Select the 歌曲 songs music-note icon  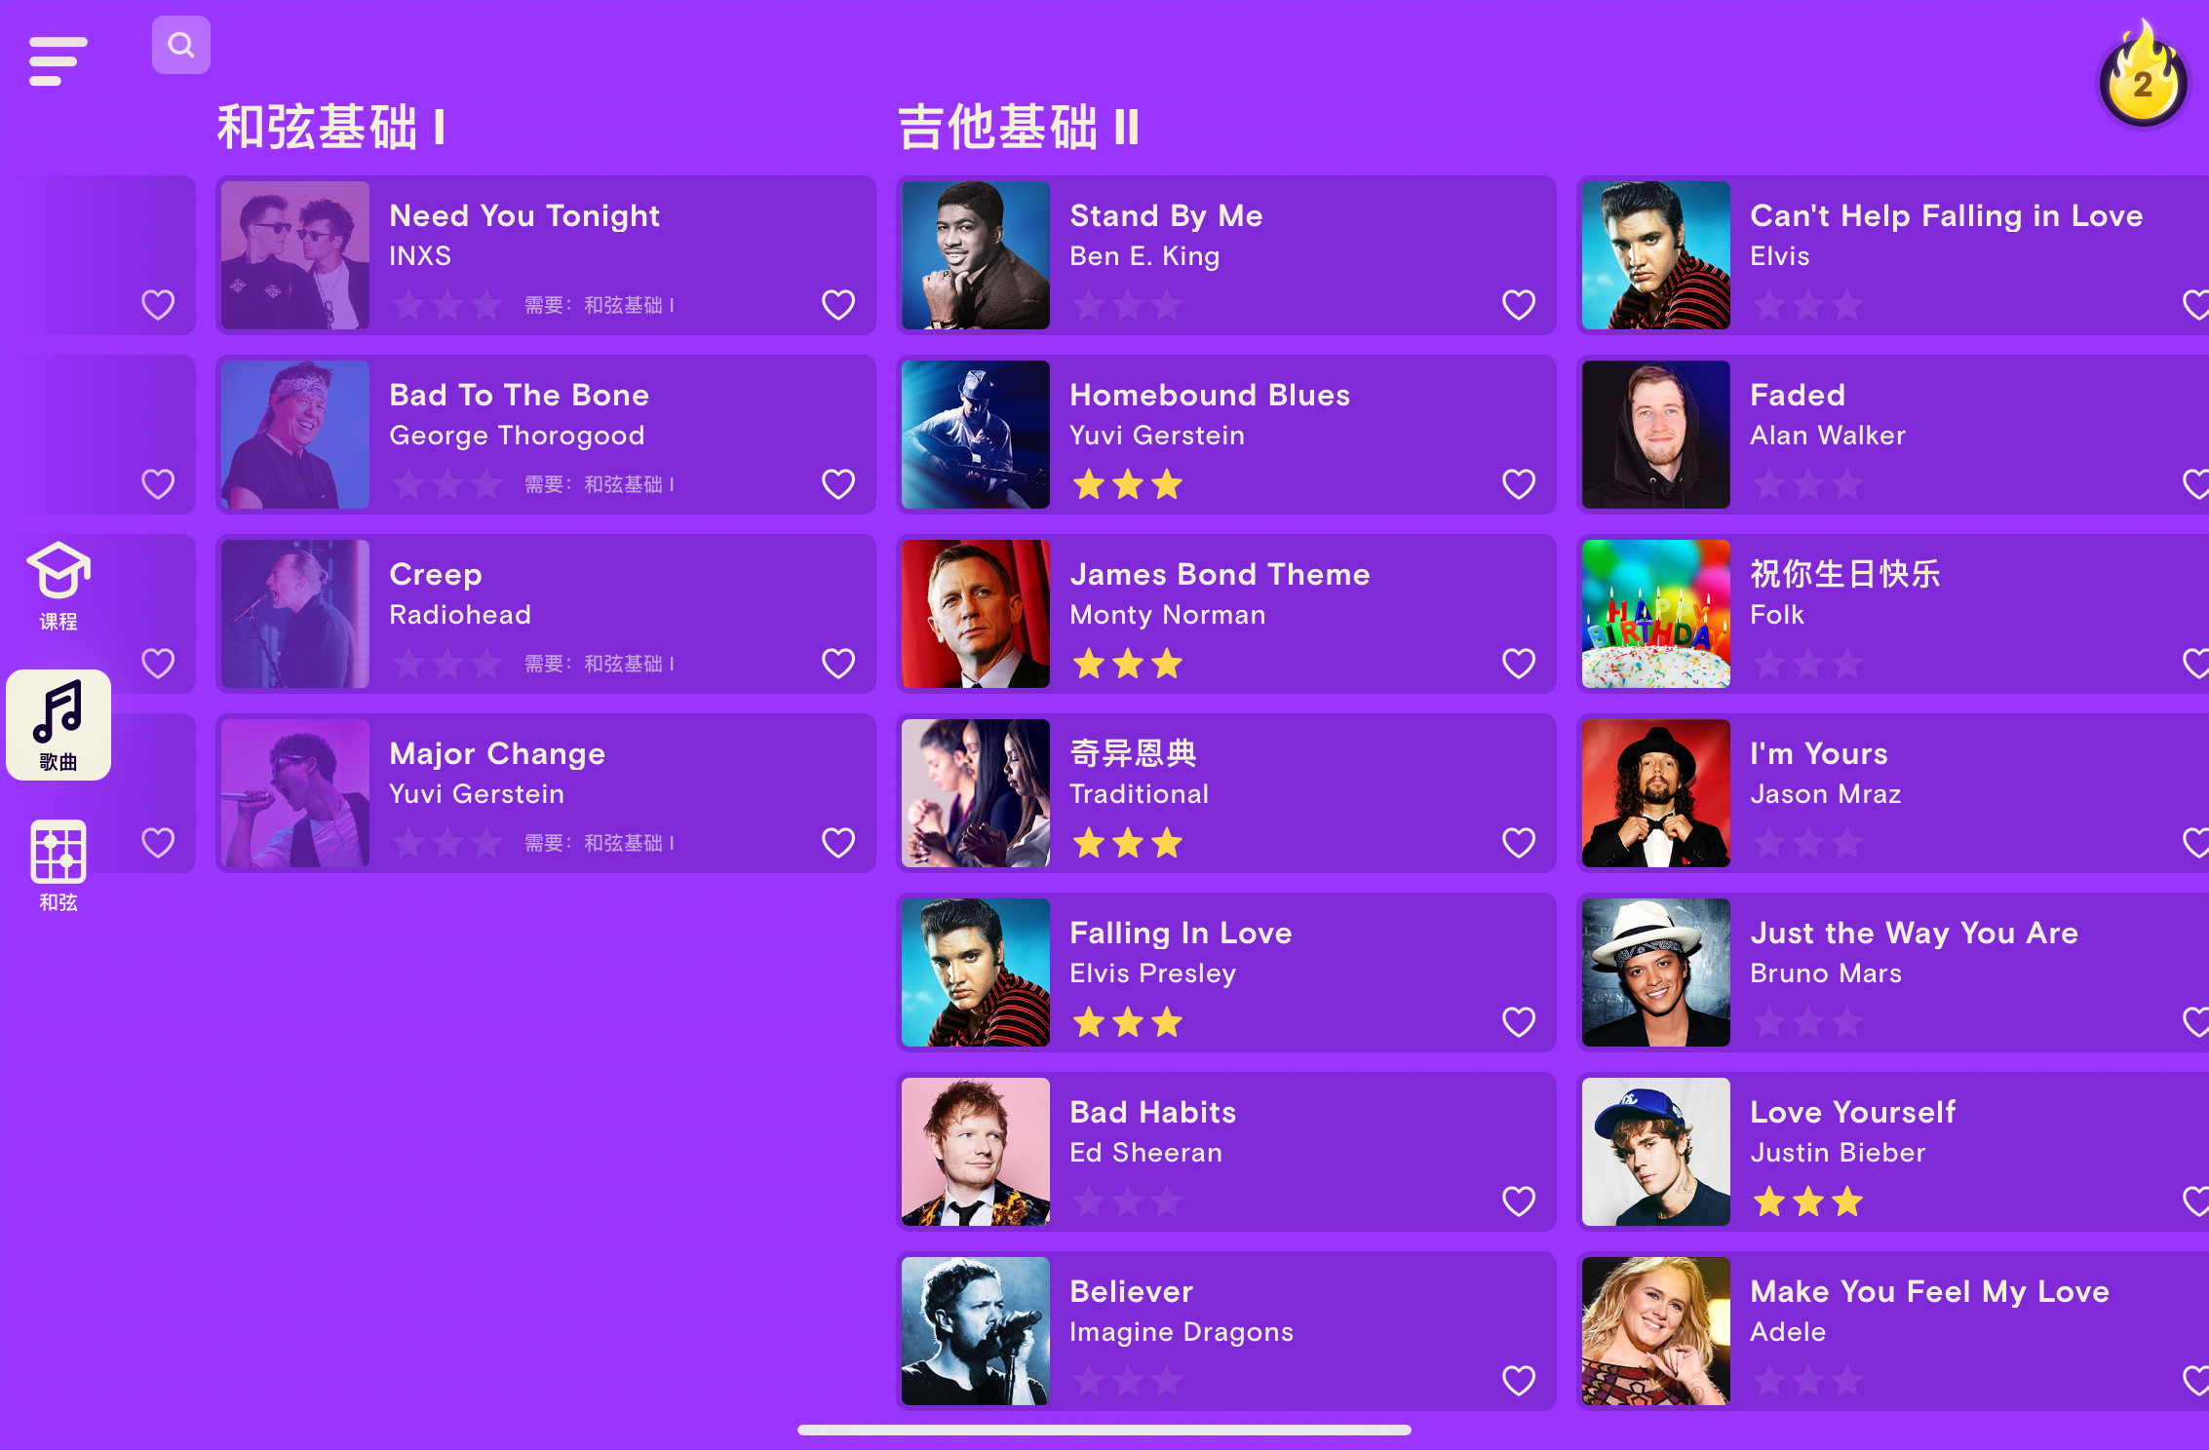coord(58,725)
